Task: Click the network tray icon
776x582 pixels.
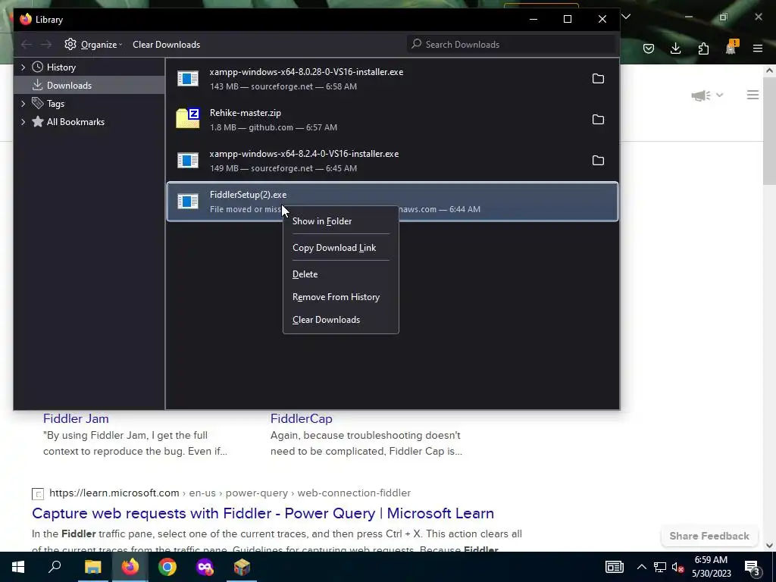Action: coord(660,568)
